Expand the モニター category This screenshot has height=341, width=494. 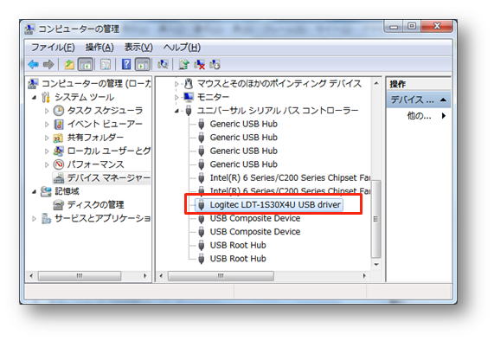pyautogui.click(x=176, y=97)
